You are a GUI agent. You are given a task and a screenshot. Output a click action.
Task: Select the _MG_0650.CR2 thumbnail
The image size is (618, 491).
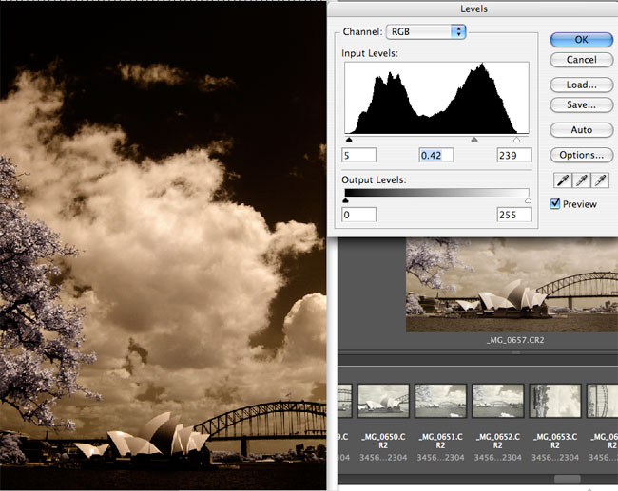click(x=383, y=403)
